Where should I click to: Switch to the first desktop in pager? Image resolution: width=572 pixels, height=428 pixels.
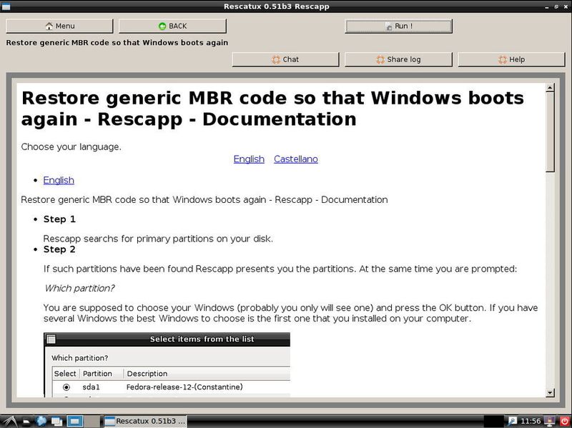75,421
